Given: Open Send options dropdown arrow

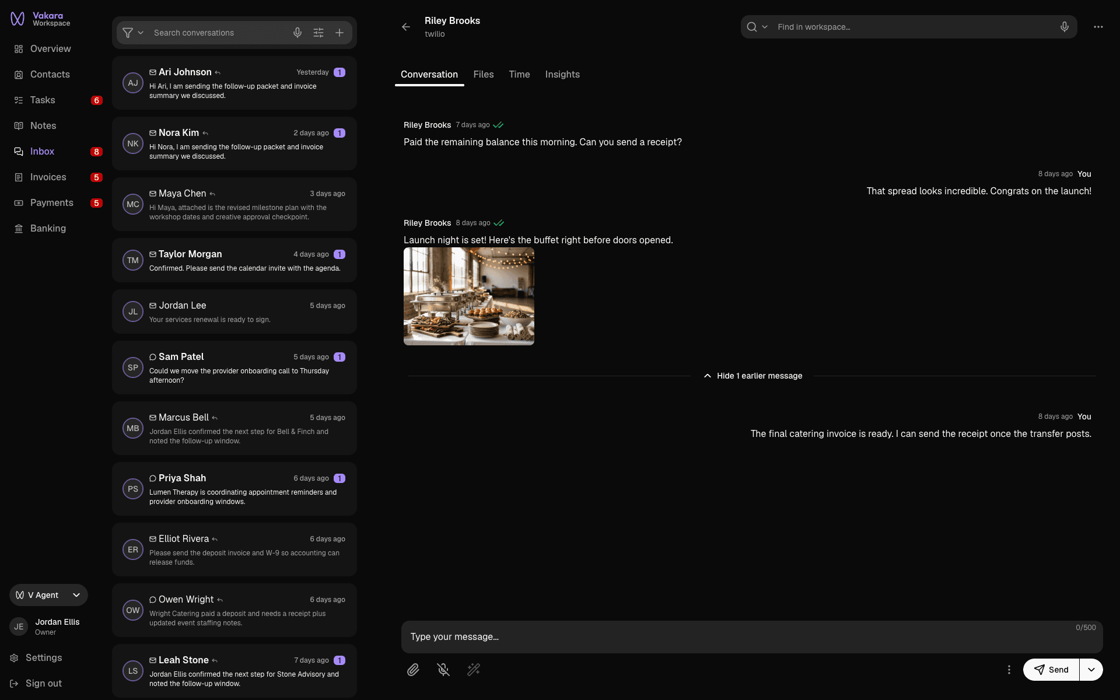Looking at the screenshot, I should [1091, 670].
